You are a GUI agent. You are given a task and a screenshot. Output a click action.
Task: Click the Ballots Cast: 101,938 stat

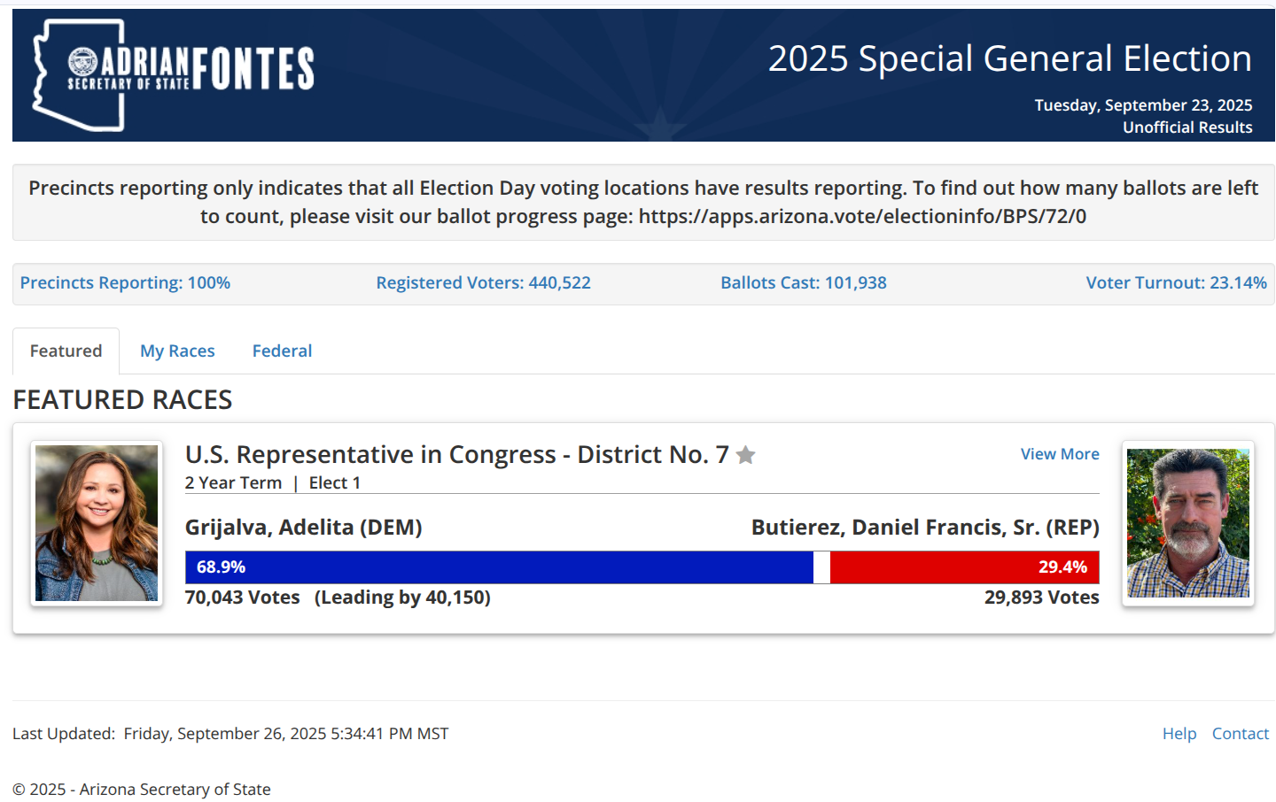[803, 283]
